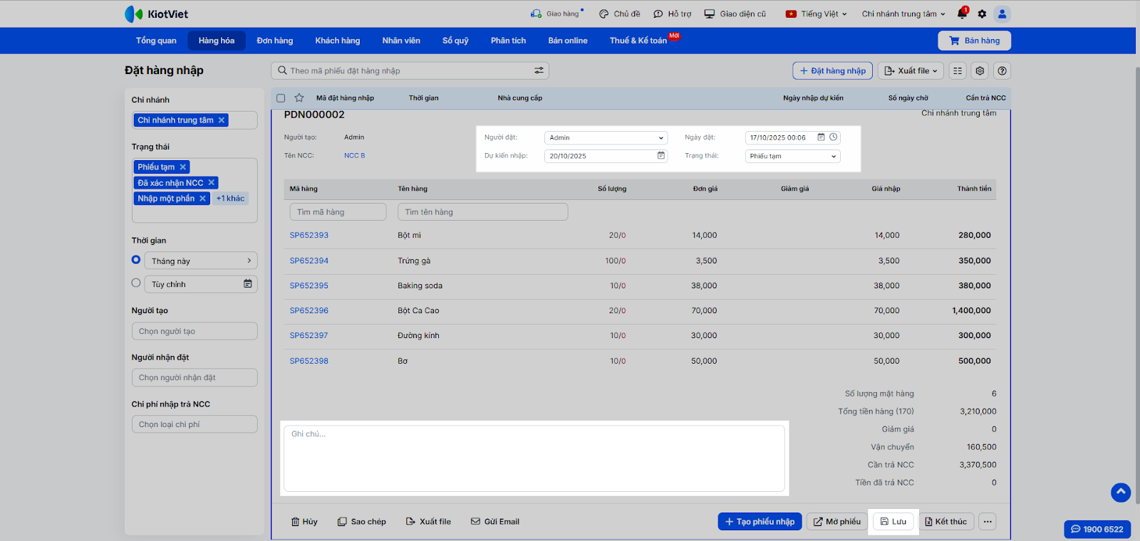This screenshot has height=541, width=1140.
Task: Focus the Tìm tên hàng search field
Action: [x=483, y=212]
